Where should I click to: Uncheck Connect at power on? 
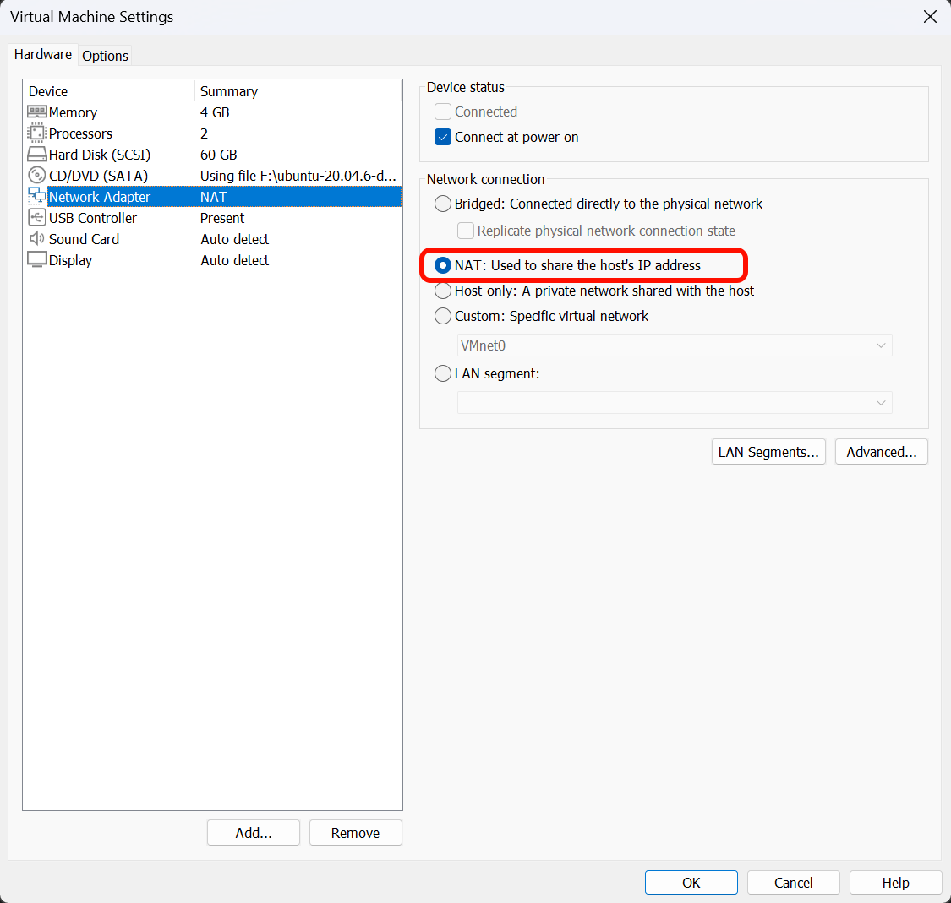pyautogui.click(x=443, y=137)
